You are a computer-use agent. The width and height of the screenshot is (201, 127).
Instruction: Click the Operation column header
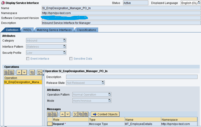pos(23,78)
